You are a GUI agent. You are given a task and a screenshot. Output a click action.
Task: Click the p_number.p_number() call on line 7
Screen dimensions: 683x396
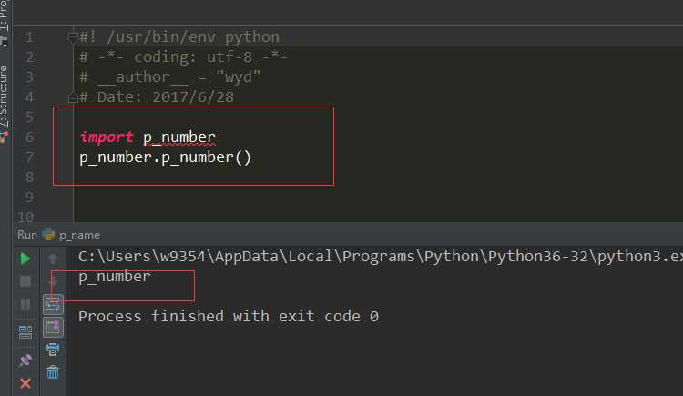coord(165,157)
